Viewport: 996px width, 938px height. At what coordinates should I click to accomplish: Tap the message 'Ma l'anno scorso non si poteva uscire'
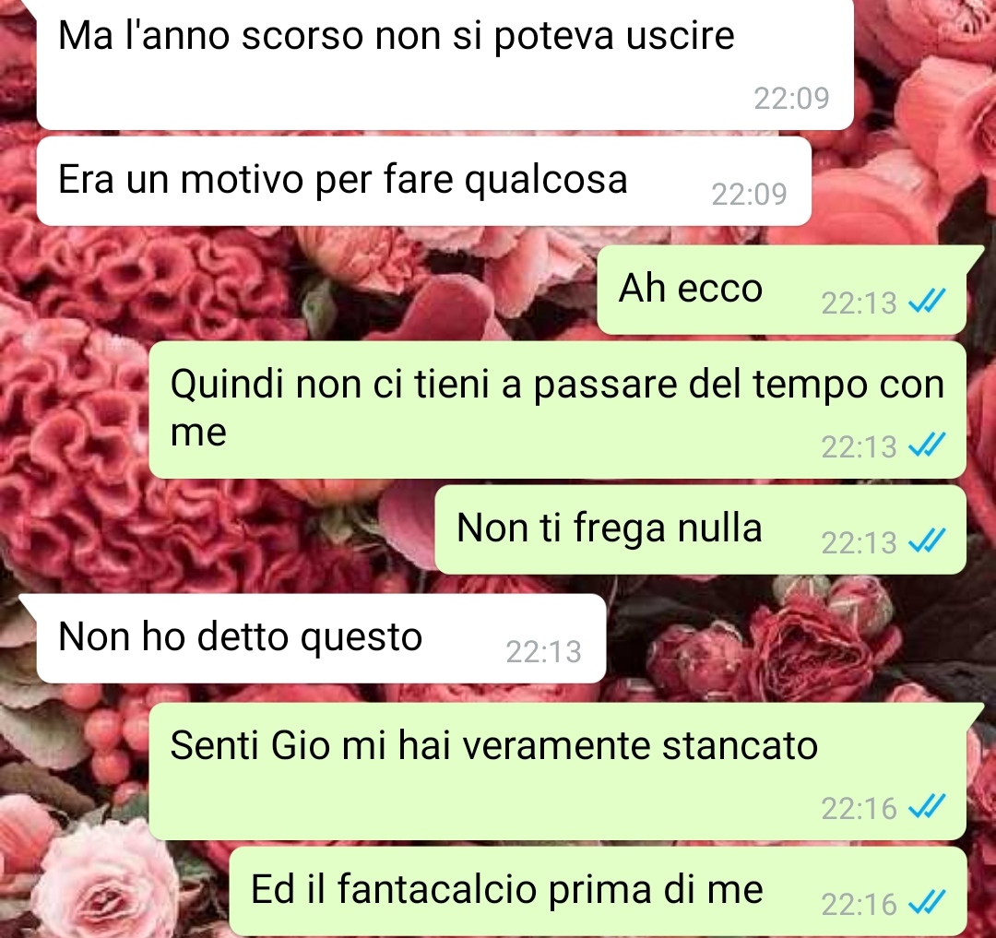point(445,64)
